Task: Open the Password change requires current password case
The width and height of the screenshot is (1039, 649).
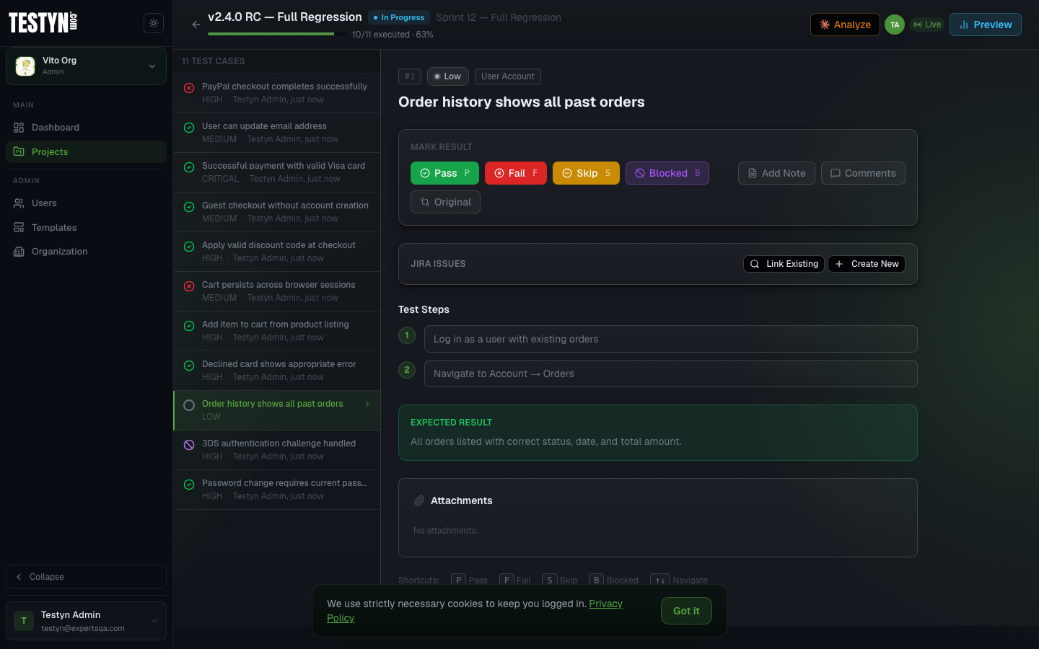Action: (277, 490)
